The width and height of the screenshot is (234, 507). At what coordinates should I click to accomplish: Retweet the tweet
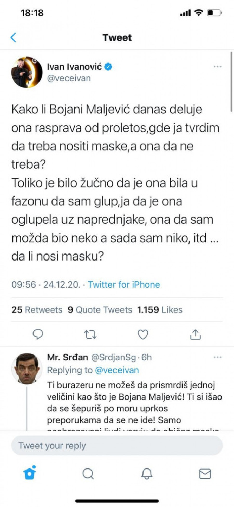90,334
